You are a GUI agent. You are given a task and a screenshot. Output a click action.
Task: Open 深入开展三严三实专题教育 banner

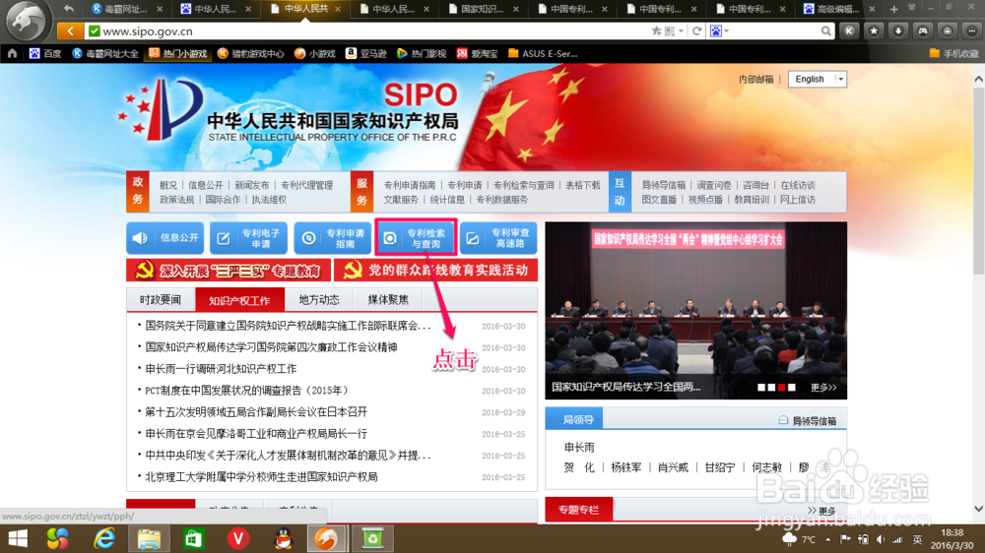point(229,271)
